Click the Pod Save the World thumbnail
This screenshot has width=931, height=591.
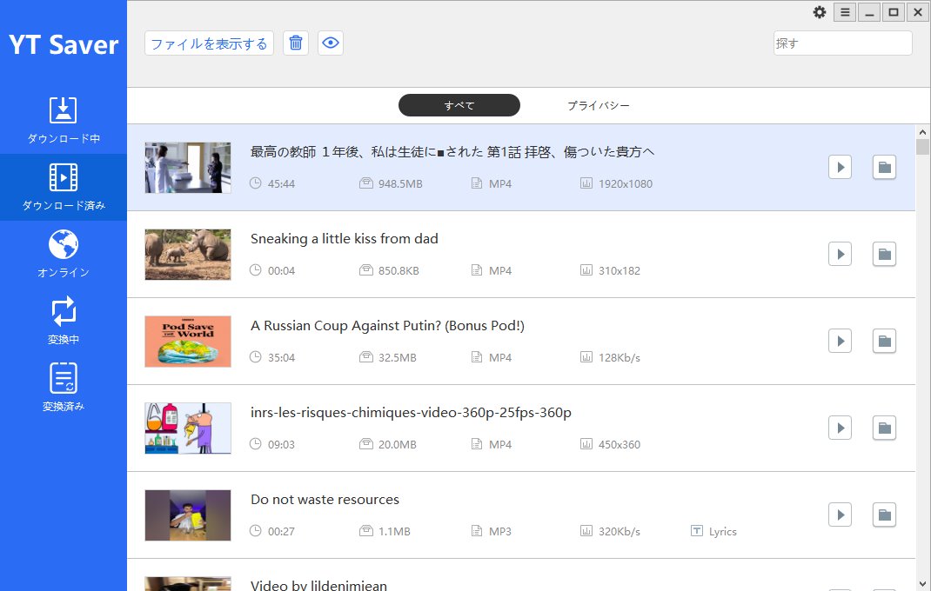pos(188,342)
